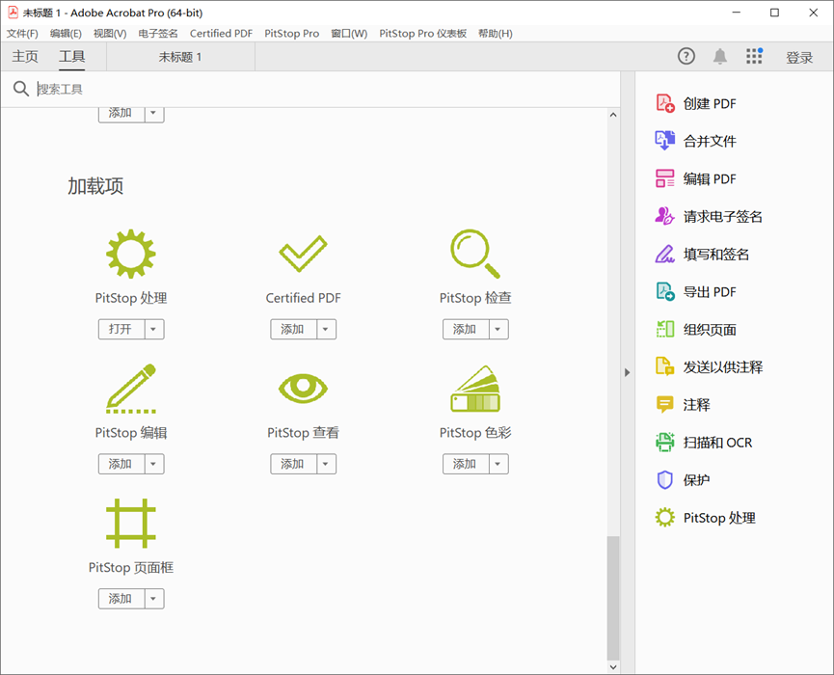Switch to the 未标题 1 document tab

(180, 57)
